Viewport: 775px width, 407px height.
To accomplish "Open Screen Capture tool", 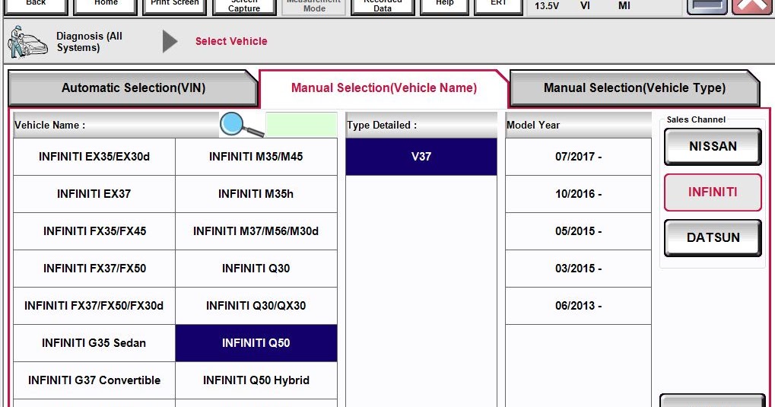I will point(244,6).
